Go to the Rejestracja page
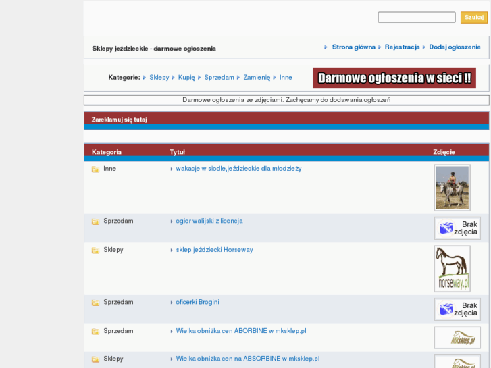This screenshot has width=491, height=368. point(402,47)
